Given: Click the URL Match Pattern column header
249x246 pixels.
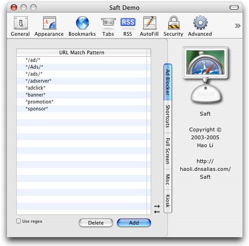Looking at the screenshot, I should click(82, 52).
